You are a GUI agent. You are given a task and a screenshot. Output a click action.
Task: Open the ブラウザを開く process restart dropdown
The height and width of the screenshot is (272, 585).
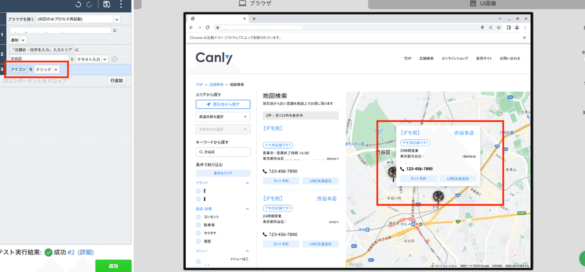pos(117,19)
